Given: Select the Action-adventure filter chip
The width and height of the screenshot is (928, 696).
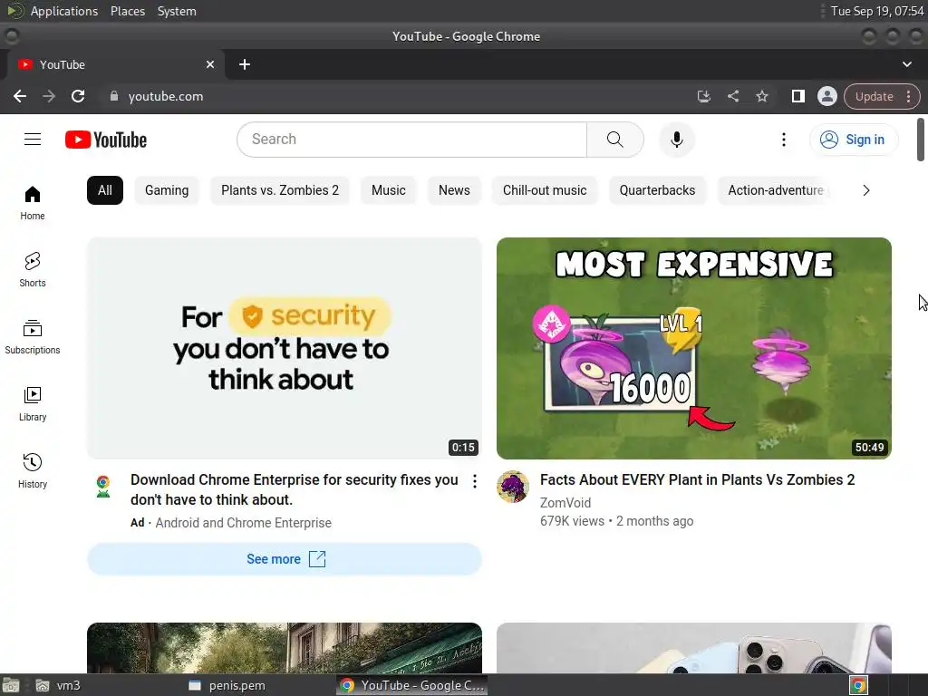Looking at the screenshot, I should tap(776, 190).
